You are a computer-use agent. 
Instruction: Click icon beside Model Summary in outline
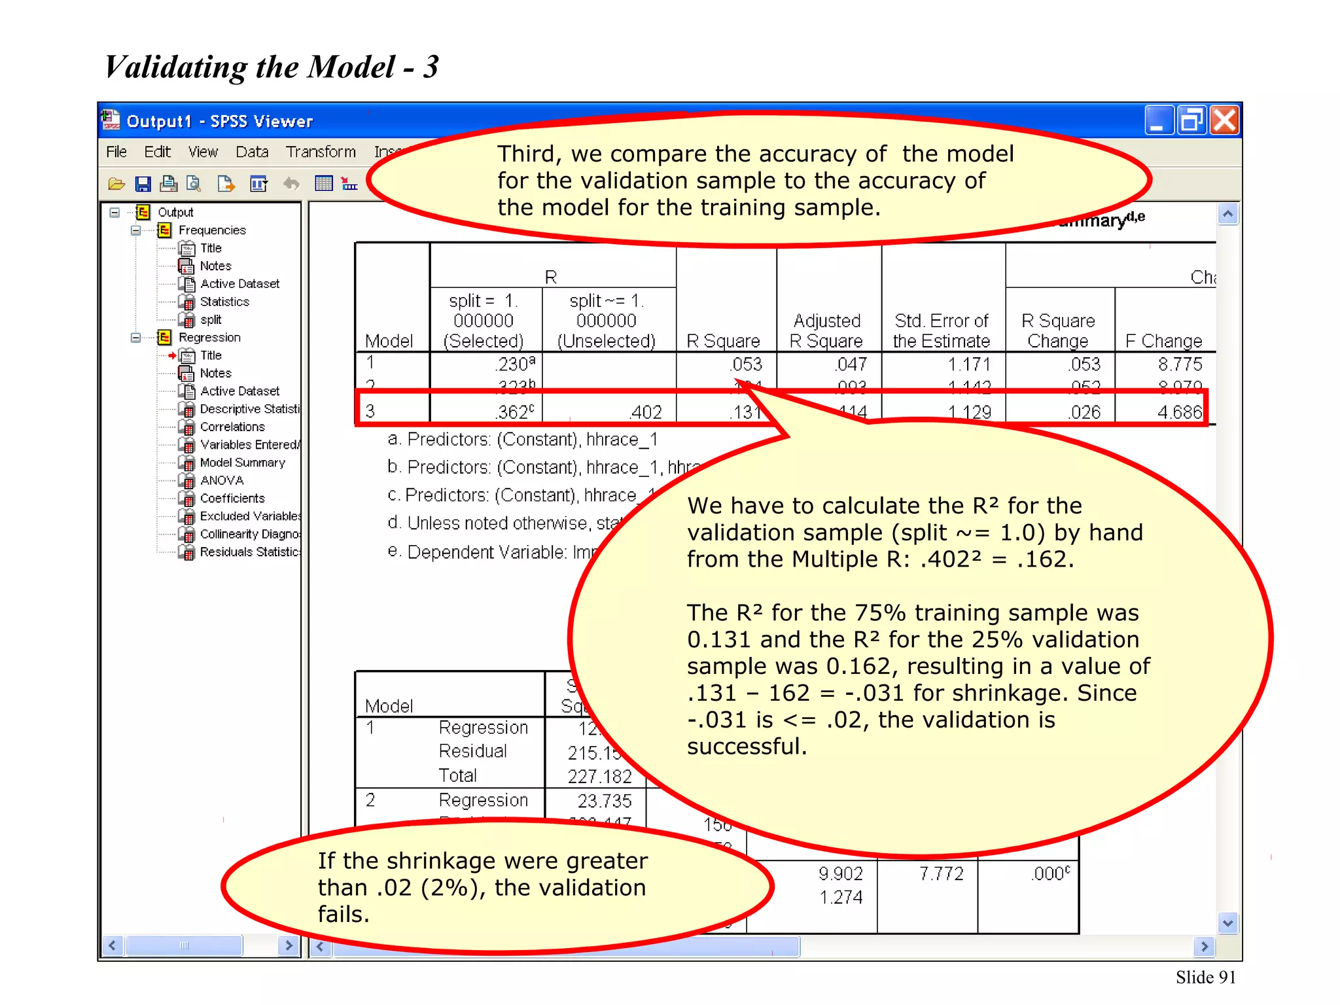[x=187, y=463]
